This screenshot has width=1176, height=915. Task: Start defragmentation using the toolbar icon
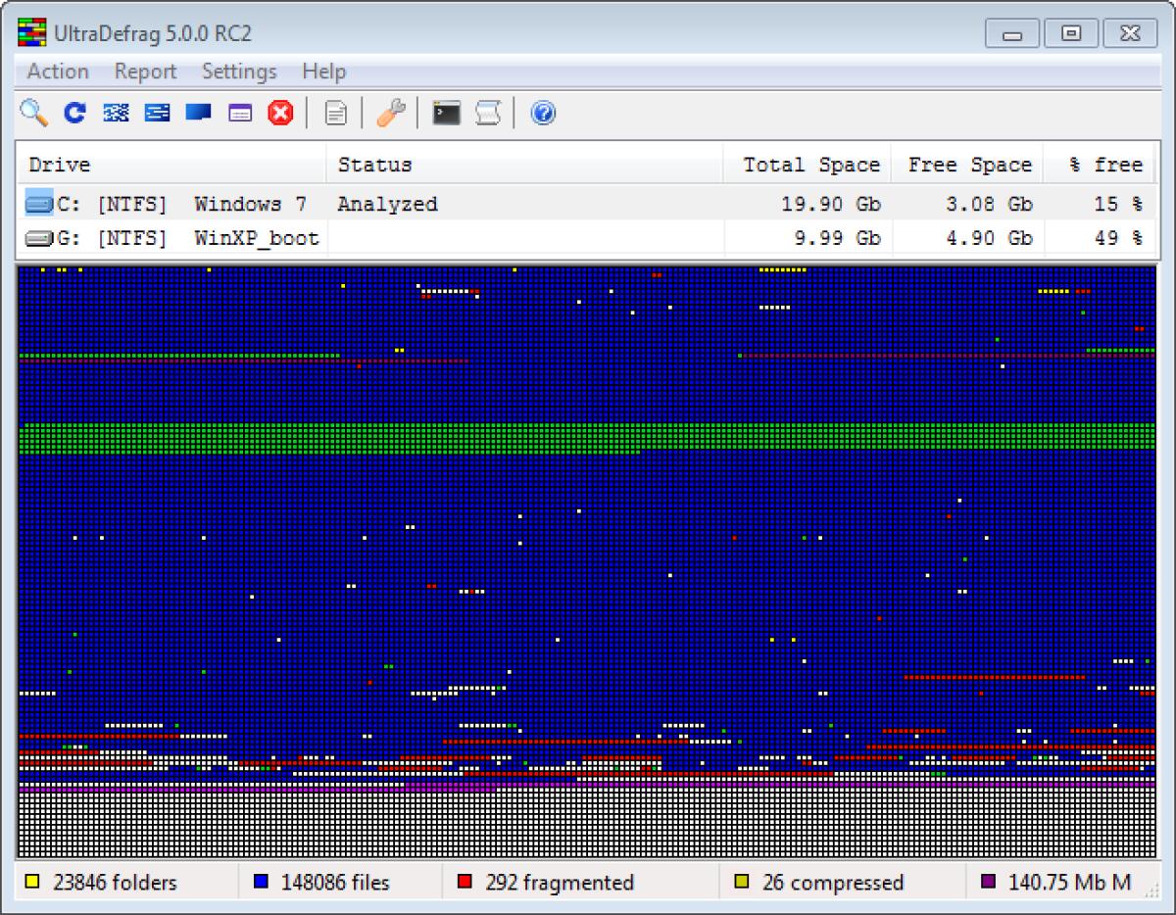coord(116,113)
